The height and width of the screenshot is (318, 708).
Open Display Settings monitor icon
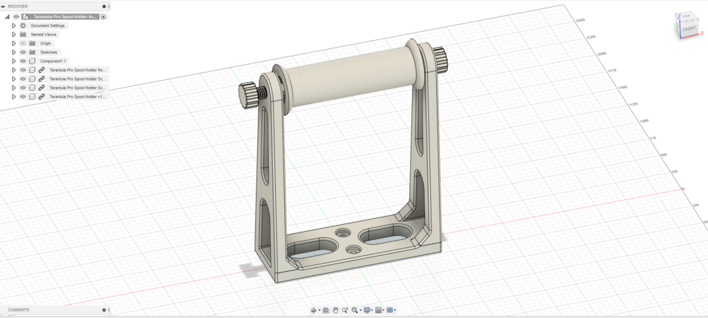(367, 310)
